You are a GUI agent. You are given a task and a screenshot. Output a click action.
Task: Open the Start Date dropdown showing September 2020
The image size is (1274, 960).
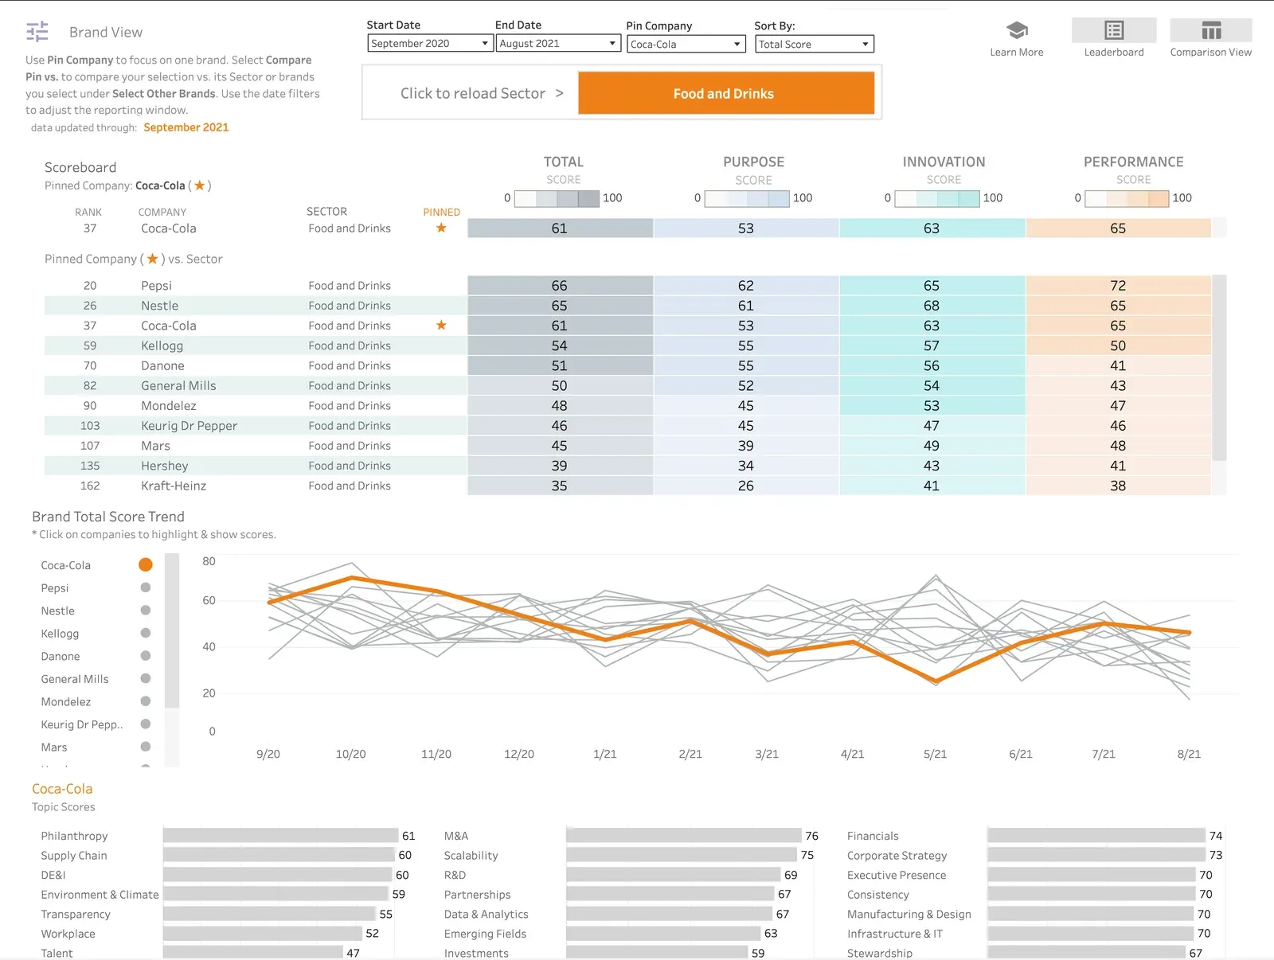click(x=431, y=44)
